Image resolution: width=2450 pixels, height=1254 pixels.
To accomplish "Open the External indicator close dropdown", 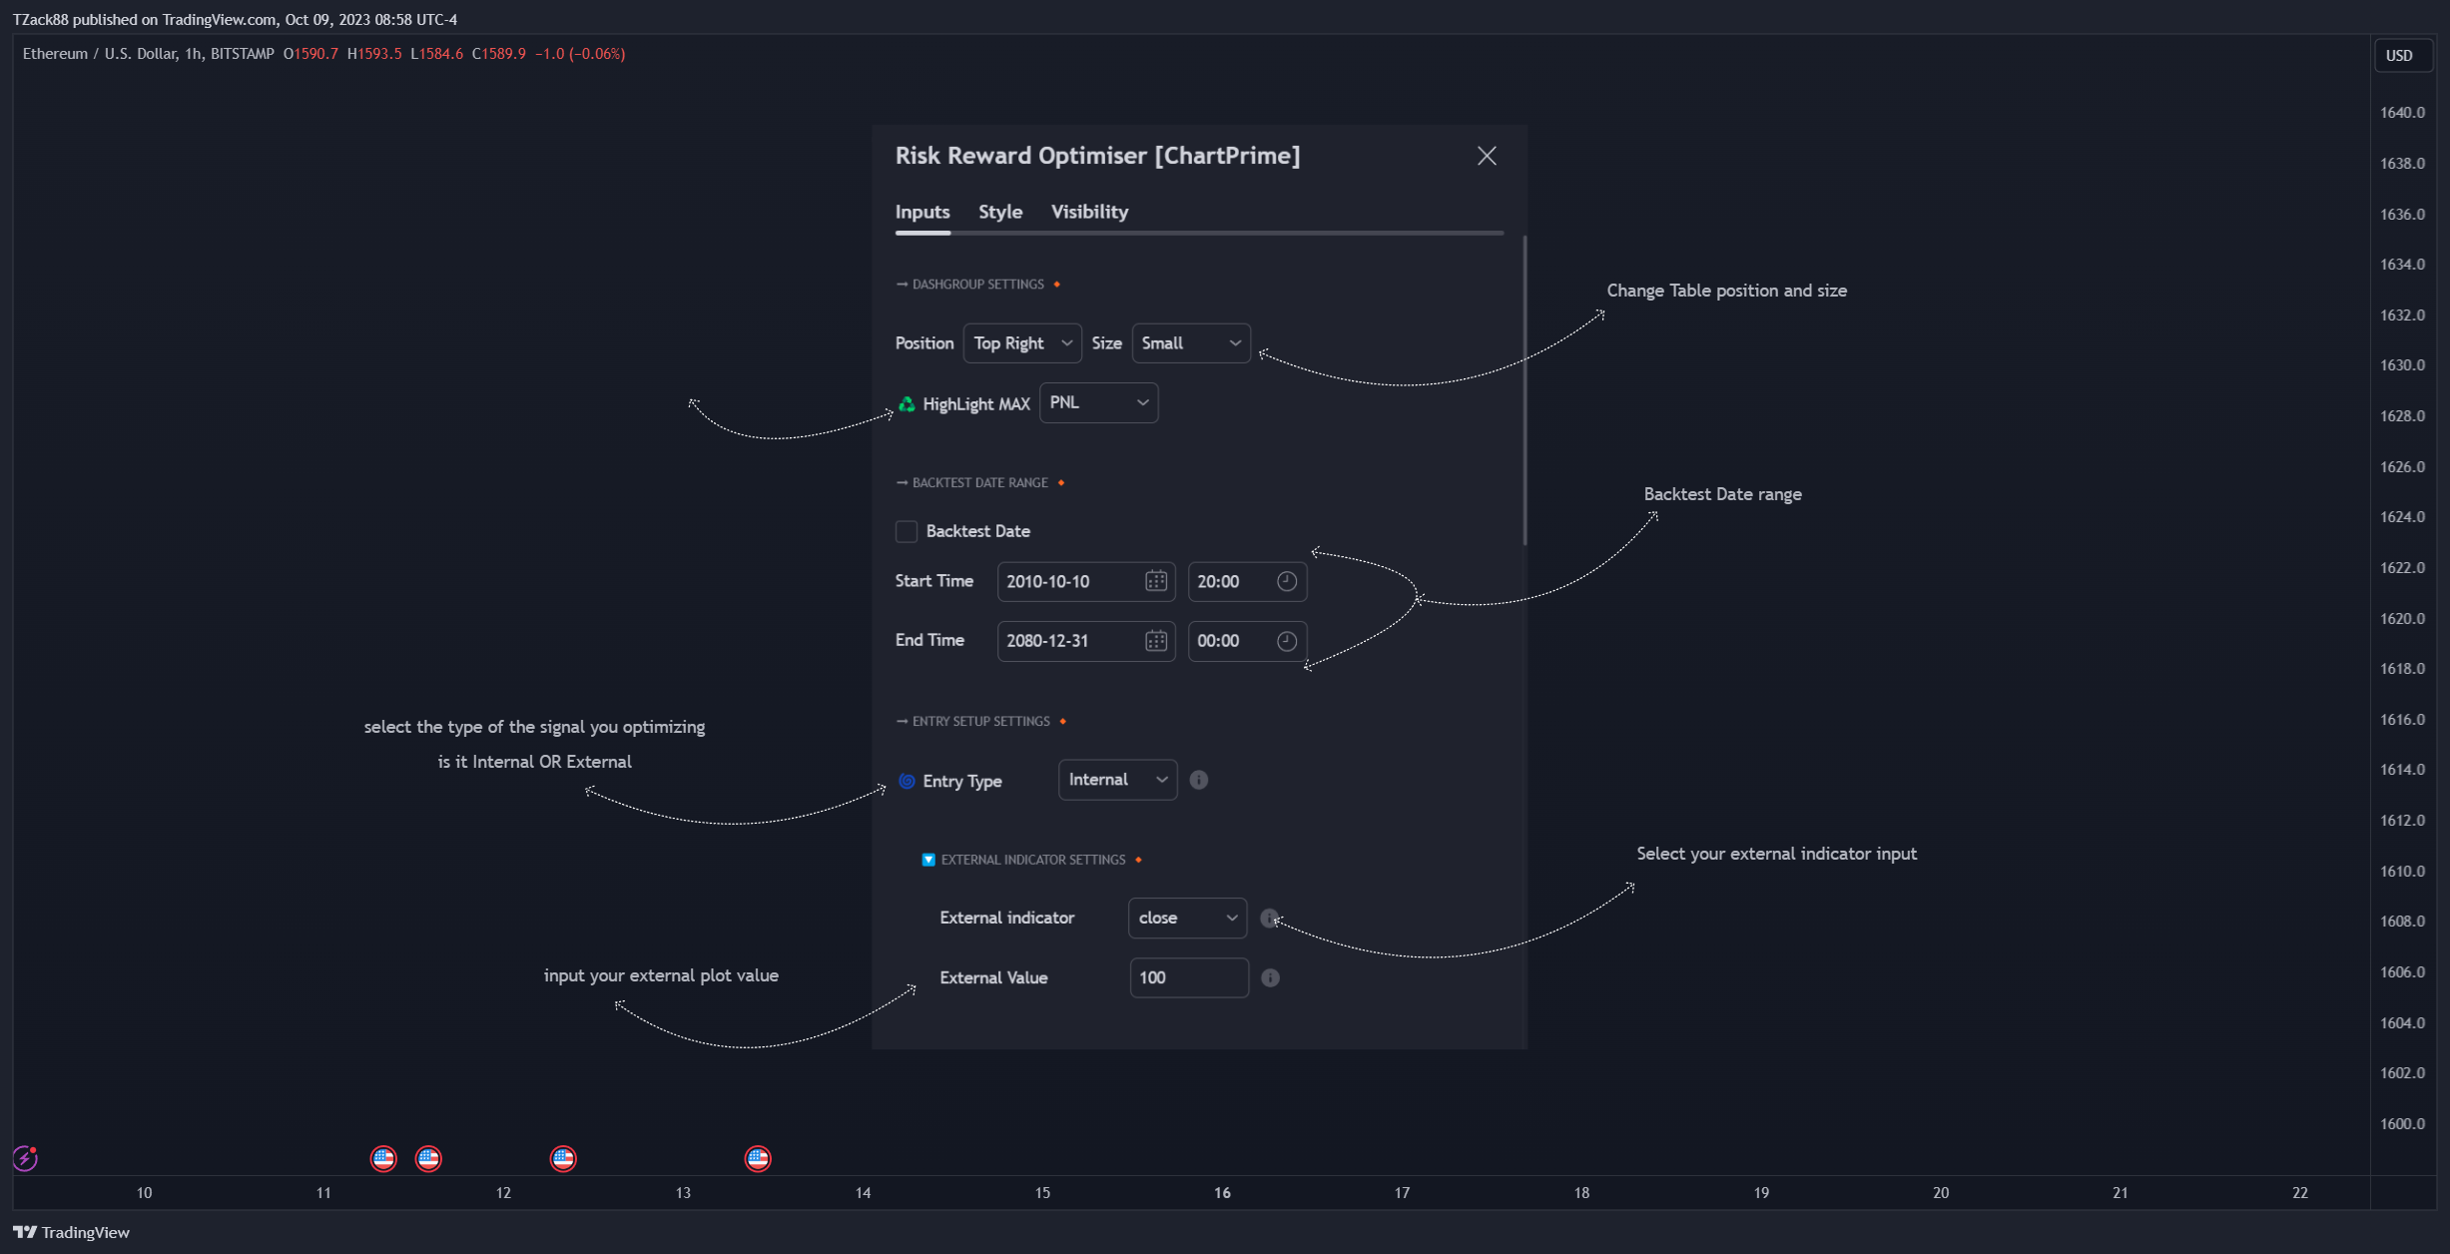I will [x=1187, y=918].
